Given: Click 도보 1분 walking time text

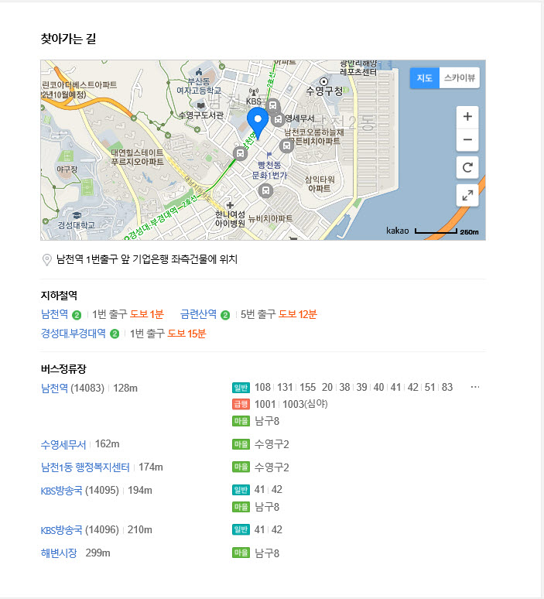Looking at the screenshot, I should click(147, 314).
